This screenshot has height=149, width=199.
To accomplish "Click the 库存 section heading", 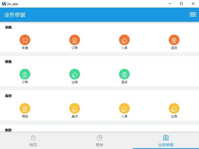I will pos(8,96).
